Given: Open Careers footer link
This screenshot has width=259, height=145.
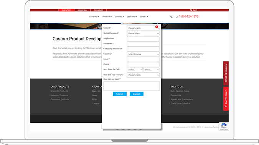Looking at the screenshot, I should 96,103.
